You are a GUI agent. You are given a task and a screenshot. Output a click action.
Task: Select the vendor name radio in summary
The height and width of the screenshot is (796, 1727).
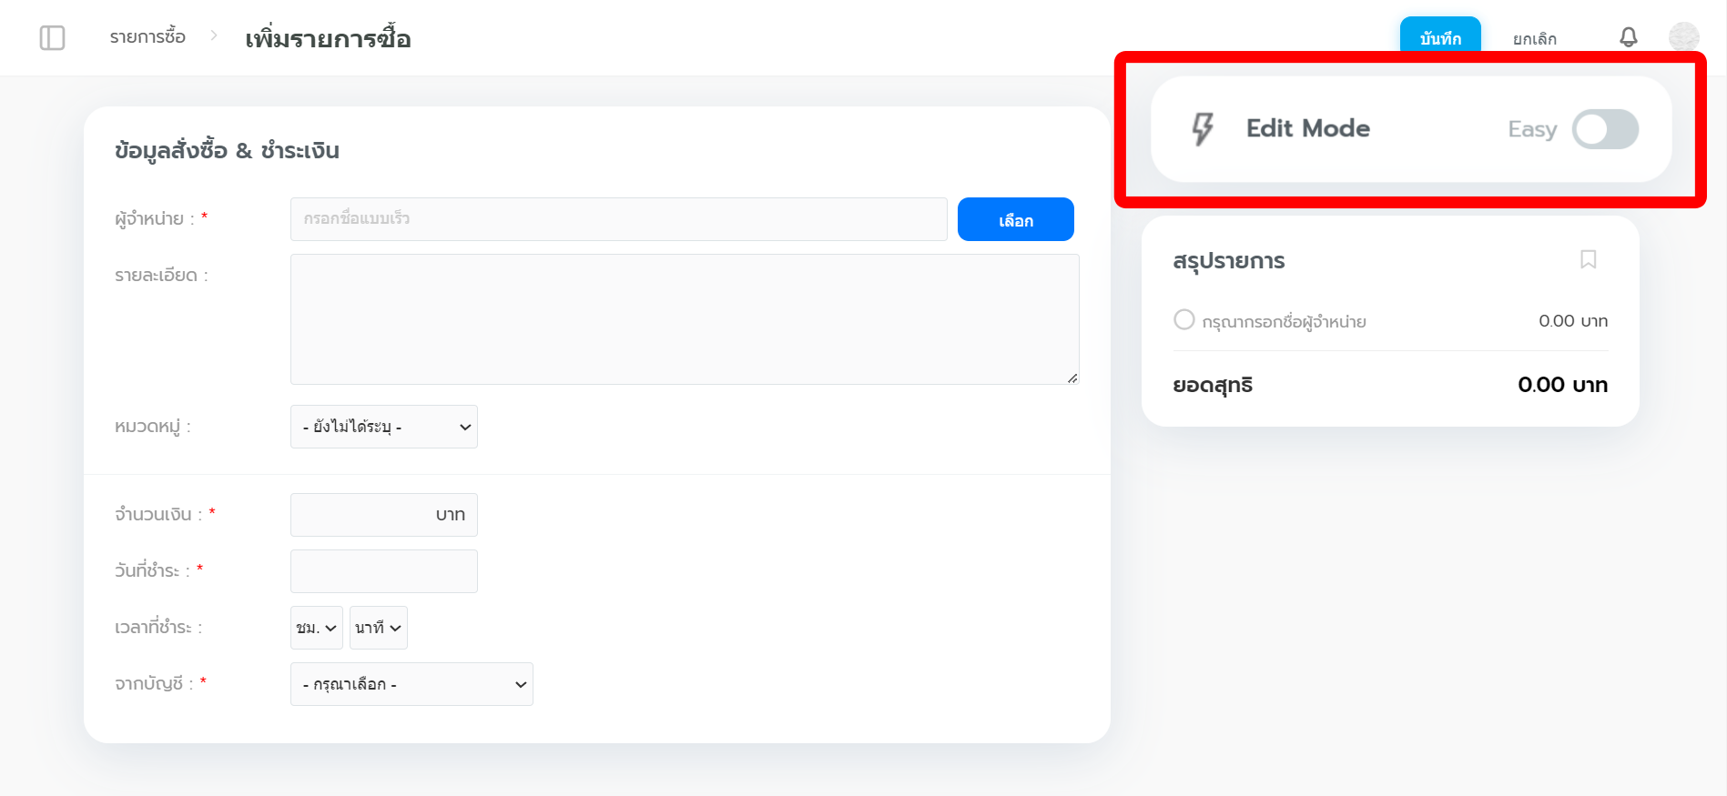click(1184, 319)
